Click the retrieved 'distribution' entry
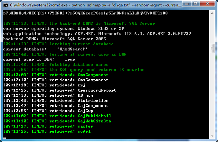The image size is (218, 142). [x=93, y=101]
